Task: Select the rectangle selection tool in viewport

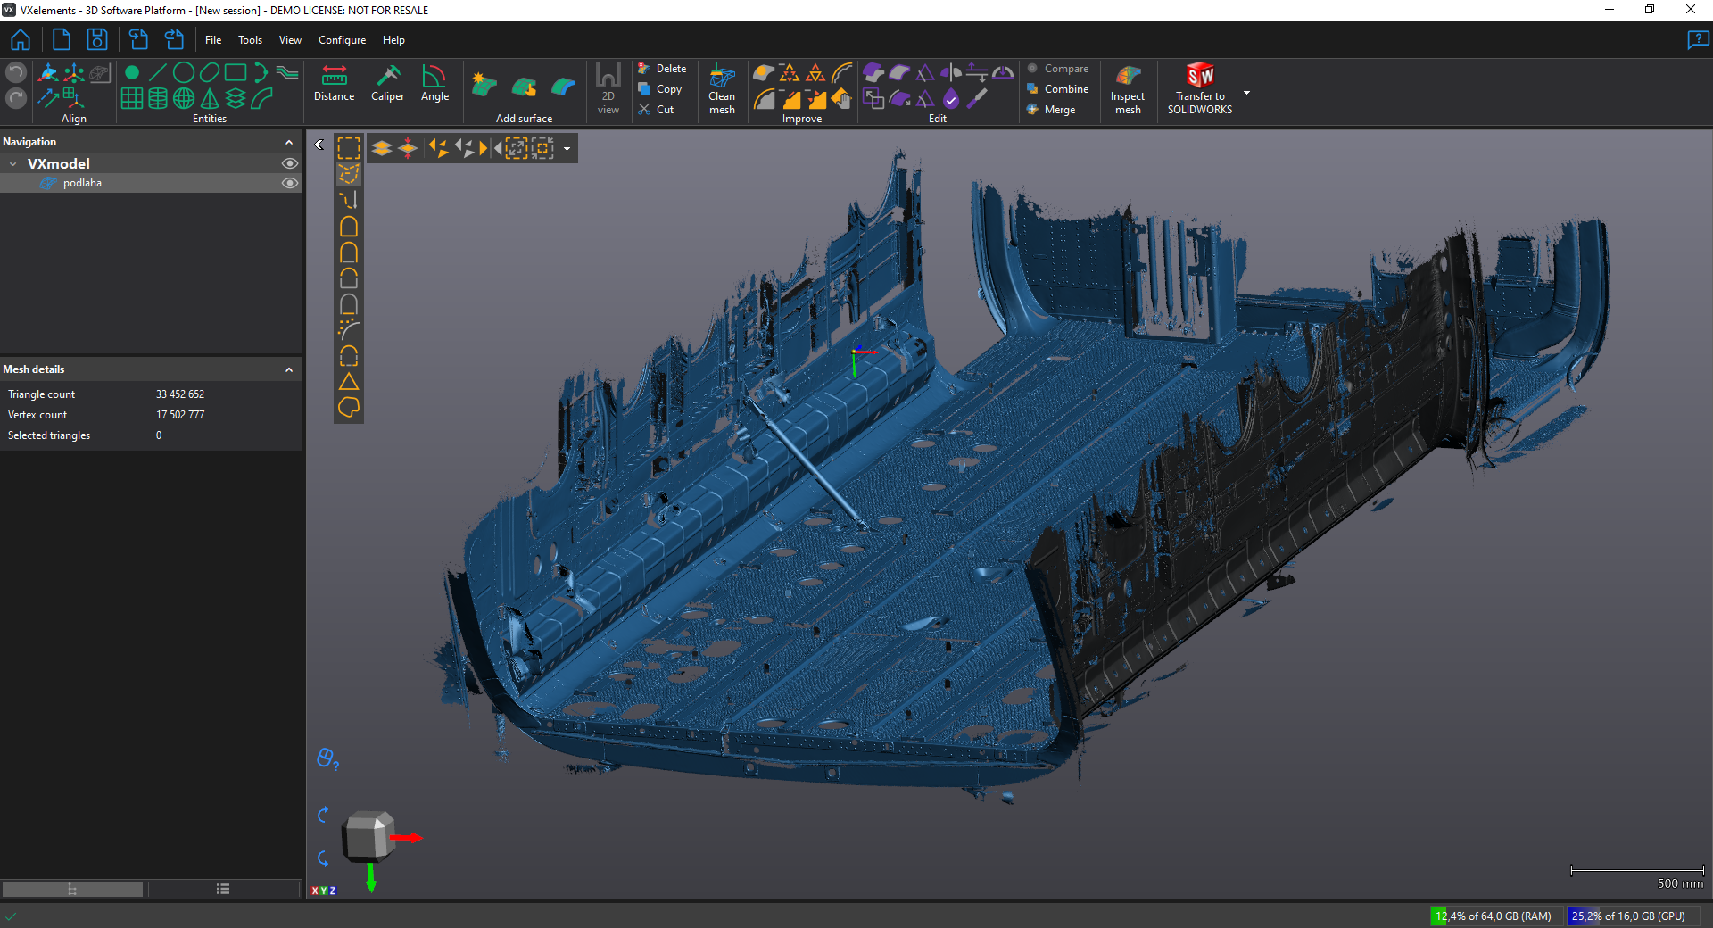Action: point(349,148)
